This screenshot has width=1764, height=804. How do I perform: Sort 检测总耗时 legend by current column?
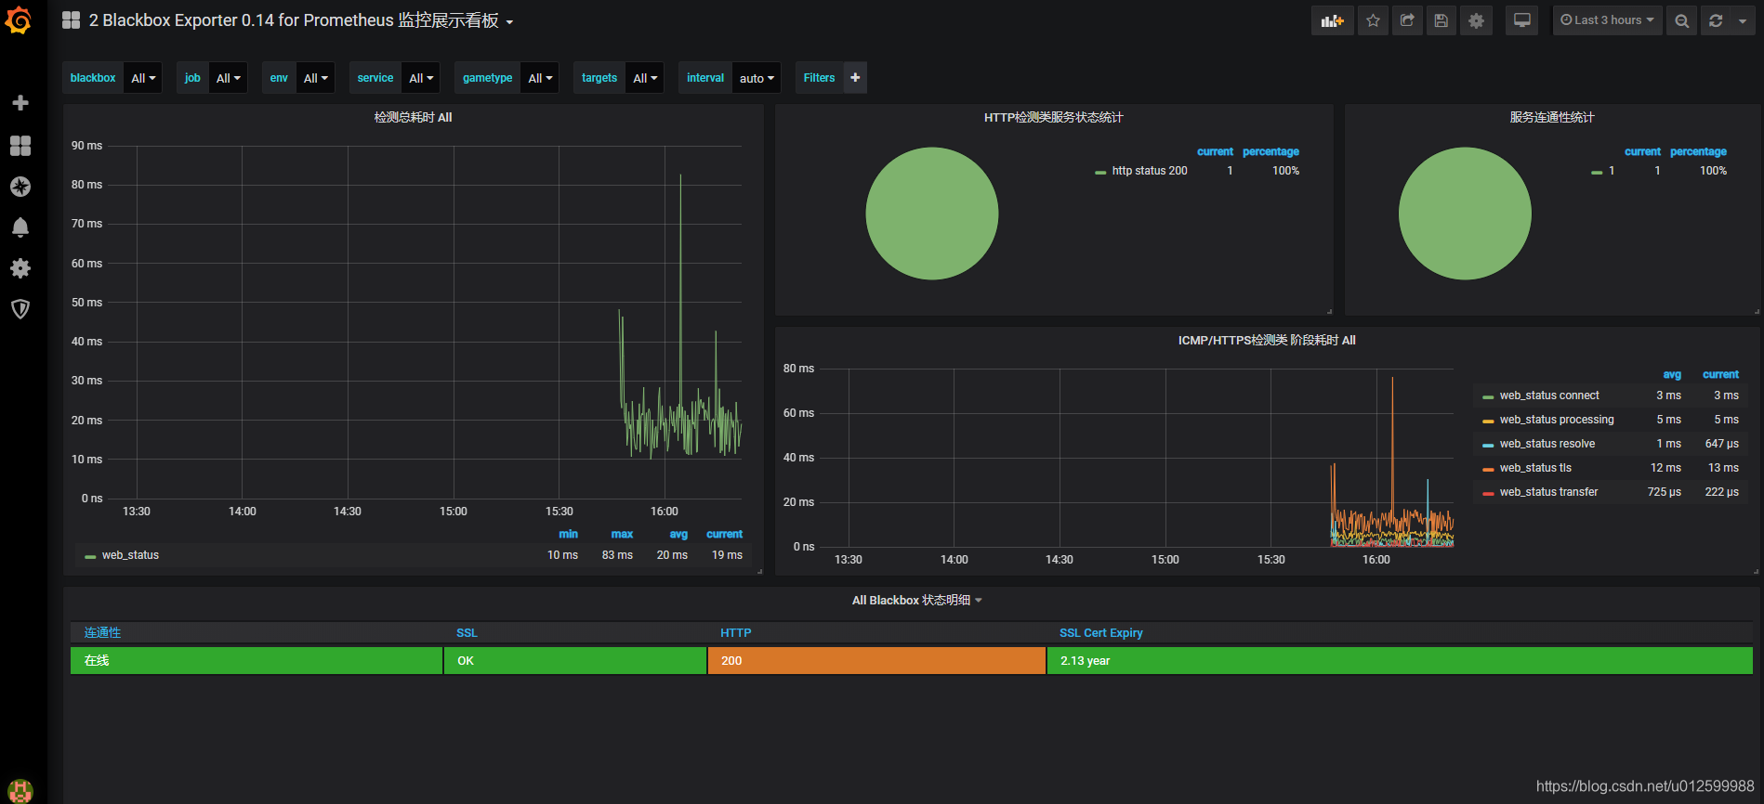coord(724,535)
